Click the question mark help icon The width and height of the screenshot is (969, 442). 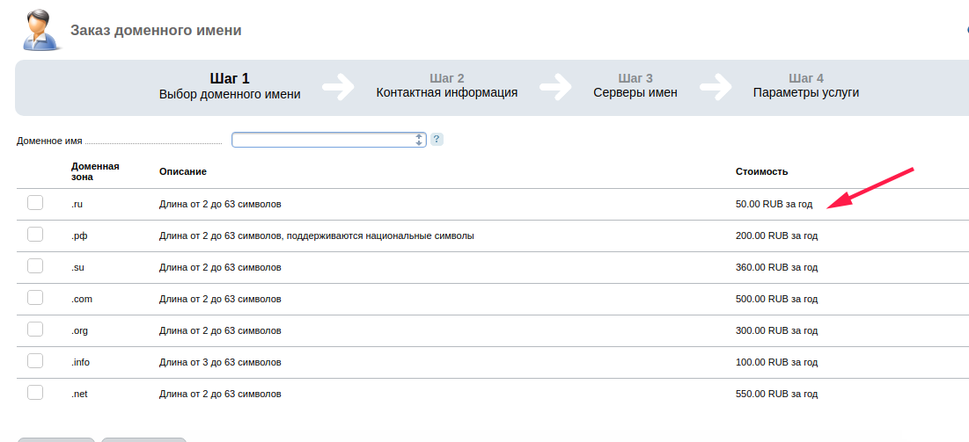437,140
